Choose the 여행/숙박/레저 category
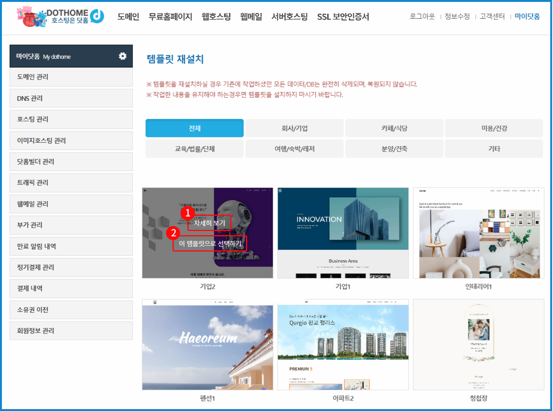 click(294, 149)
